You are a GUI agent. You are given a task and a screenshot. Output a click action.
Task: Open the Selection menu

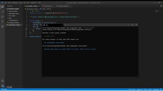pyautogui.click(x=15, y=3)
